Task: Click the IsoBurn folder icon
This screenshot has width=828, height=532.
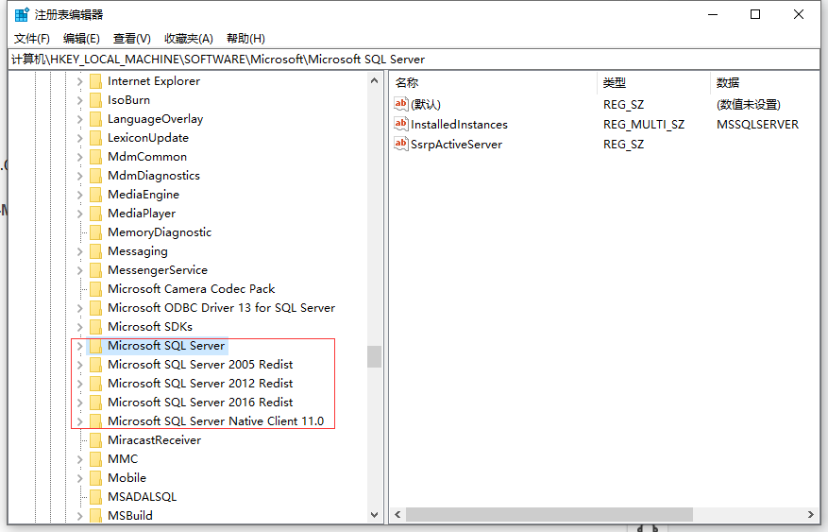Action: coord(95,100)
